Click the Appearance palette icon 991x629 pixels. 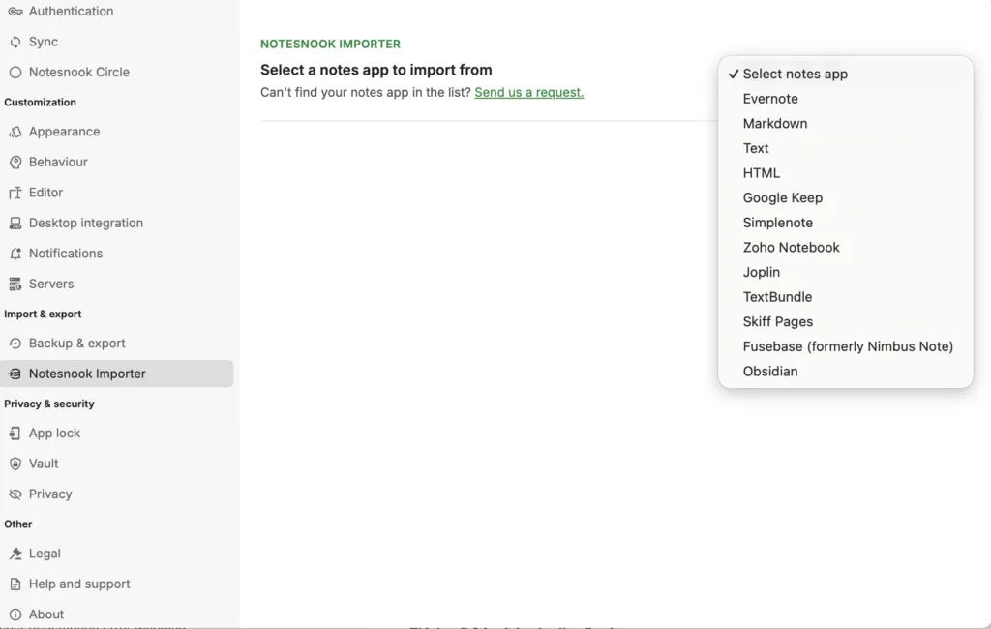click(x=15, y=132)
